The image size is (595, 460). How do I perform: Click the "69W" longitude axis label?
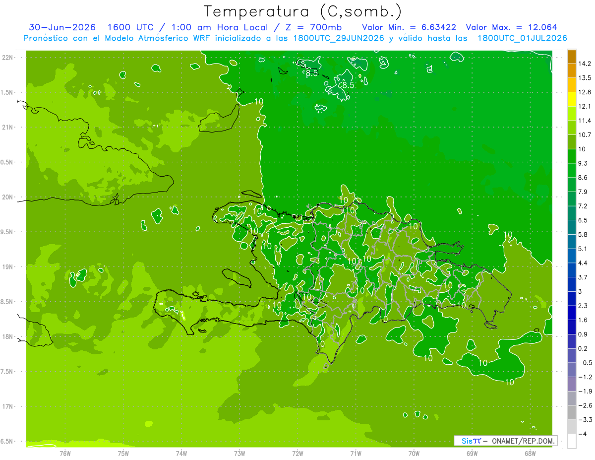tap(472, 453)
